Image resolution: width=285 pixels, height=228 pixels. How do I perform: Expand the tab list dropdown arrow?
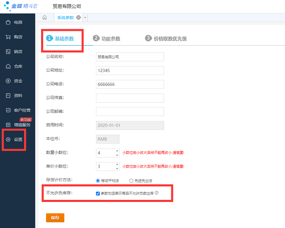tap(85, 18)
